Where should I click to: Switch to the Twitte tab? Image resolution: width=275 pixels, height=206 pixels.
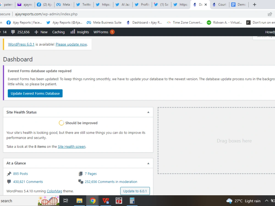84,5
